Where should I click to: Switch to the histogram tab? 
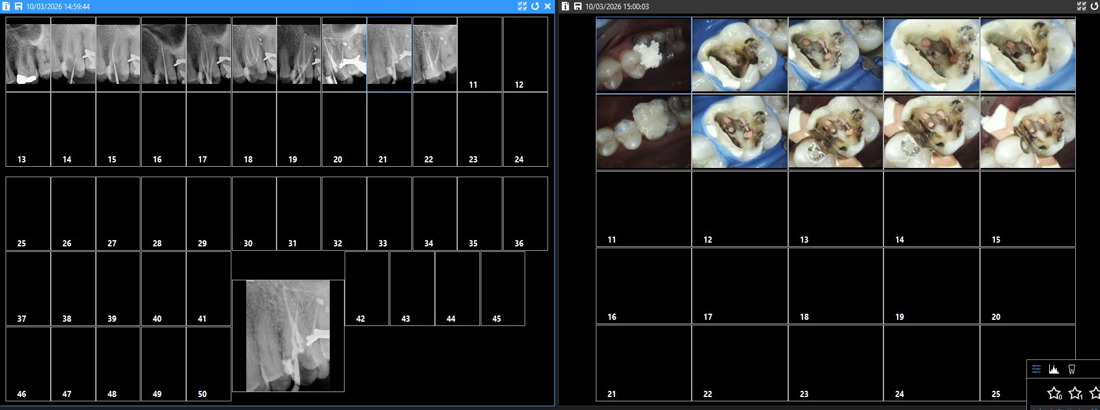pyautogui.click(x=1054, y=369)
